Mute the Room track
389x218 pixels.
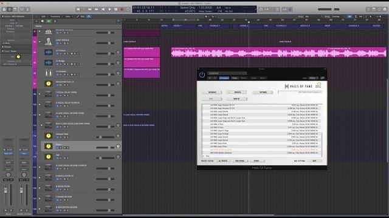click(64, 148)
